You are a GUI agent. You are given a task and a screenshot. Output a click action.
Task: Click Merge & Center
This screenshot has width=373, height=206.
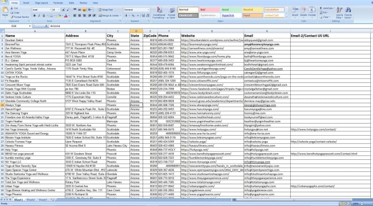(x=110, y=16)
